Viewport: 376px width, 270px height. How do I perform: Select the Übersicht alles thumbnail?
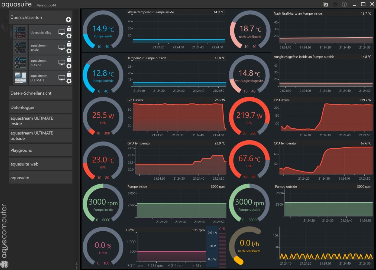click(x=21, y=32)
